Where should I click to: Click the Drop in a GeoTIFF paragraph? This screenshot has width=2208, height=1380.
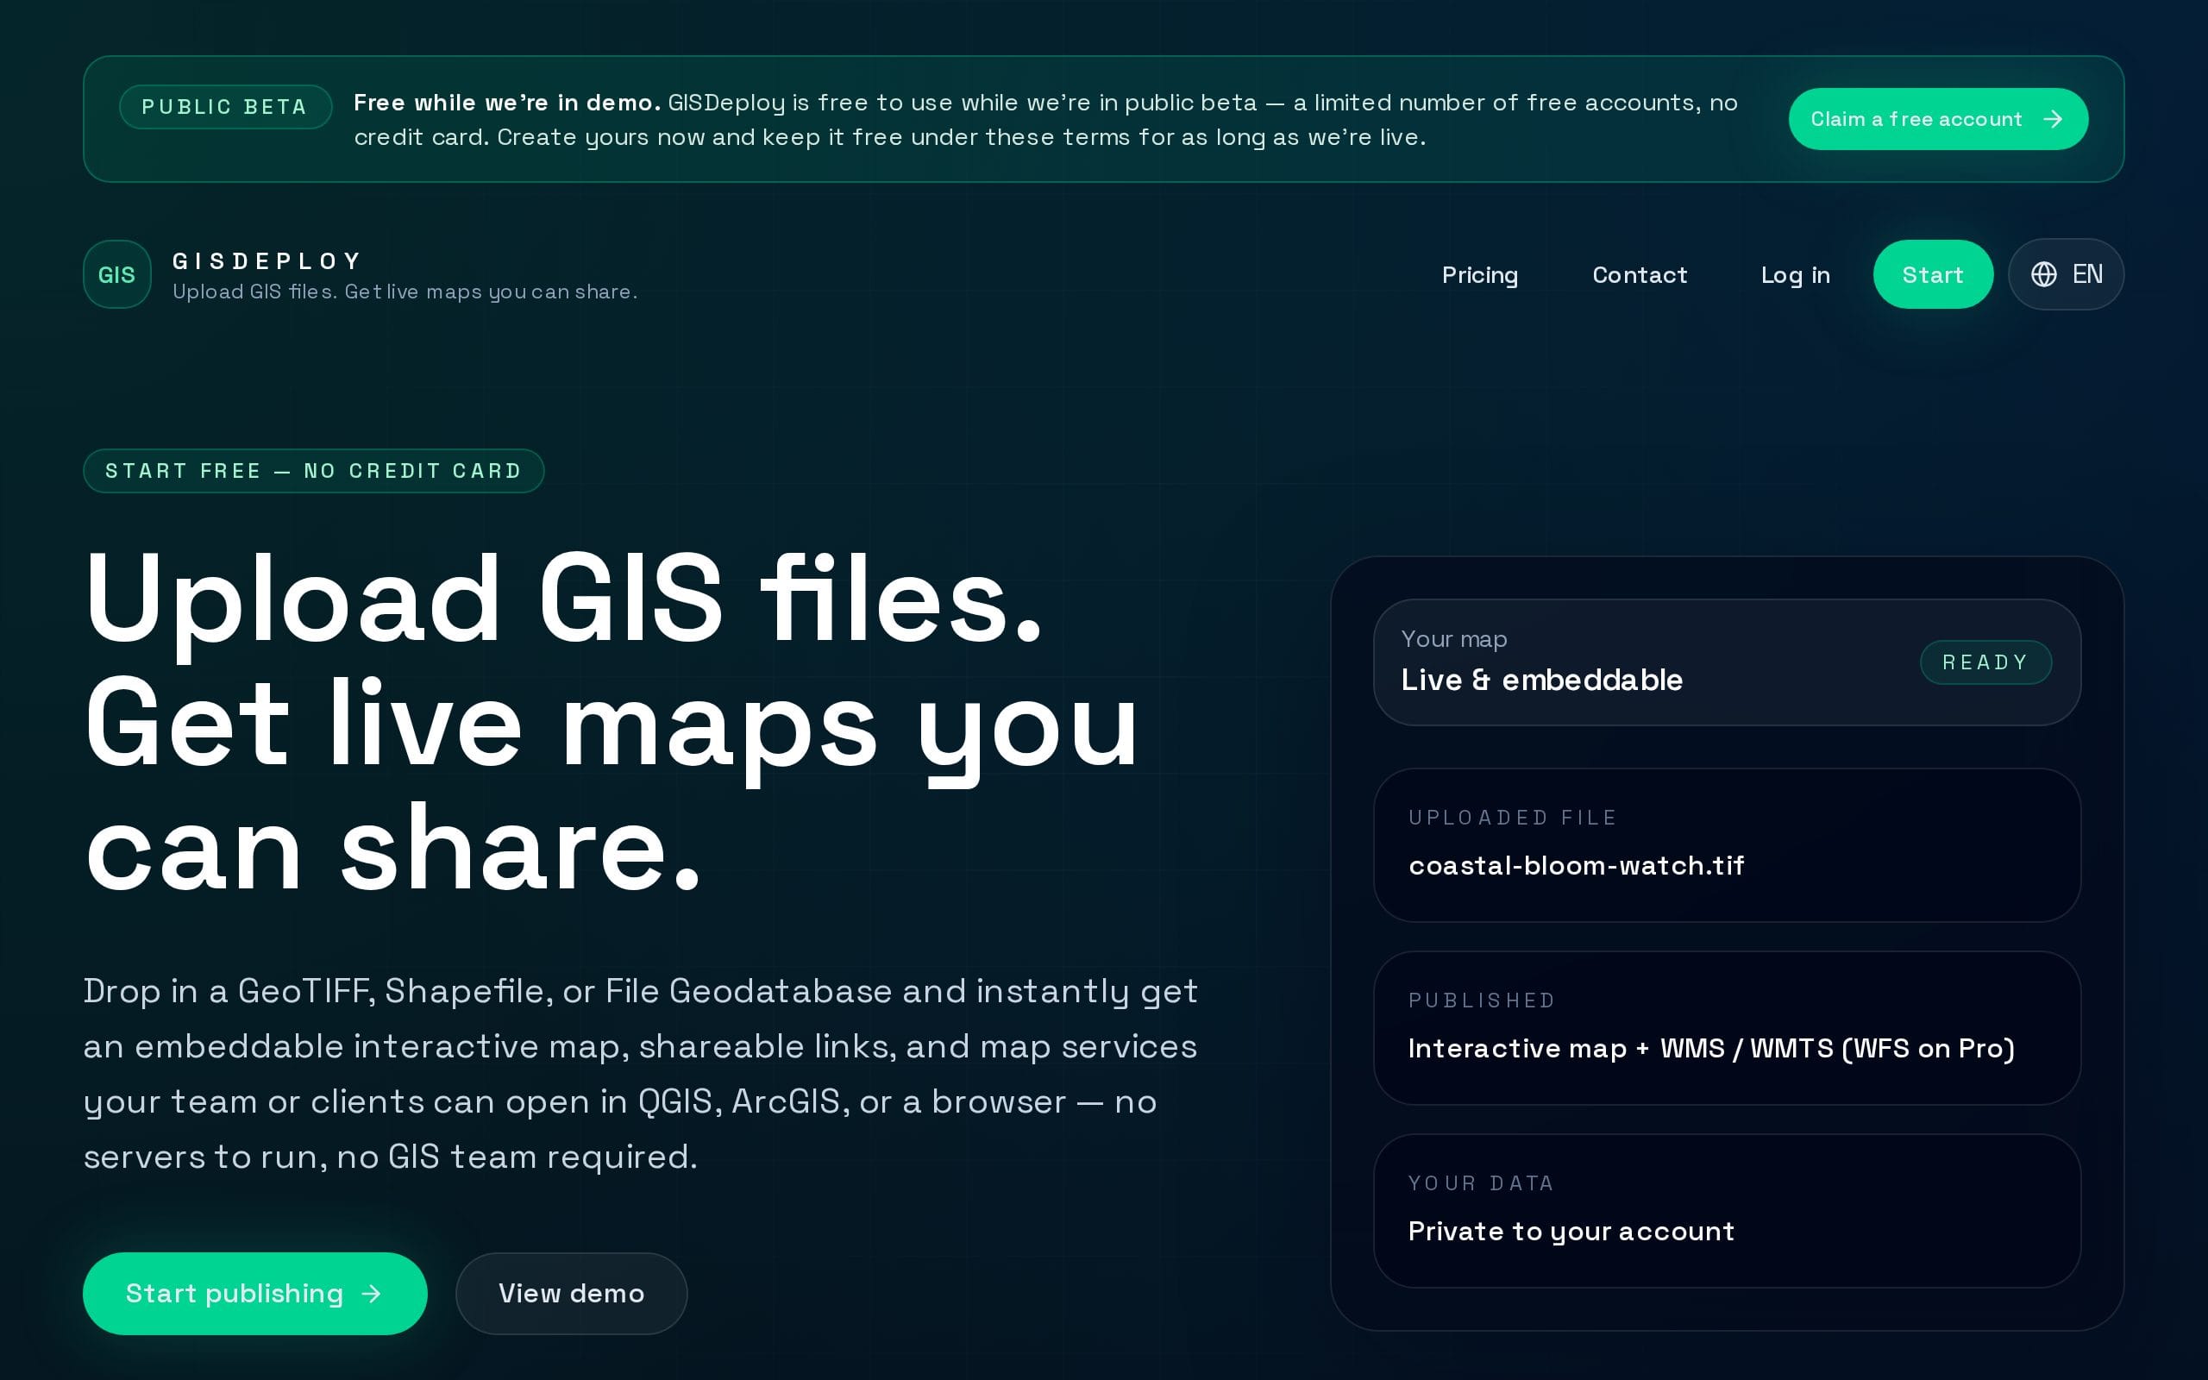pos(640,1075)
